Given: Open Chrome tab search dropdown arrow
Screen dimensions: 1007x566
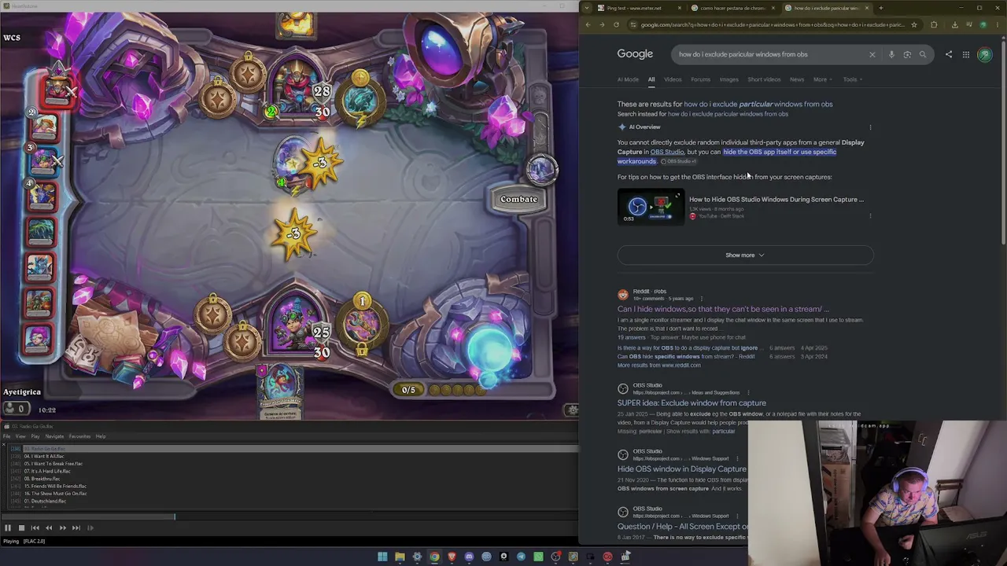Looking at the screenshot, I should click(x=586, y=8).
